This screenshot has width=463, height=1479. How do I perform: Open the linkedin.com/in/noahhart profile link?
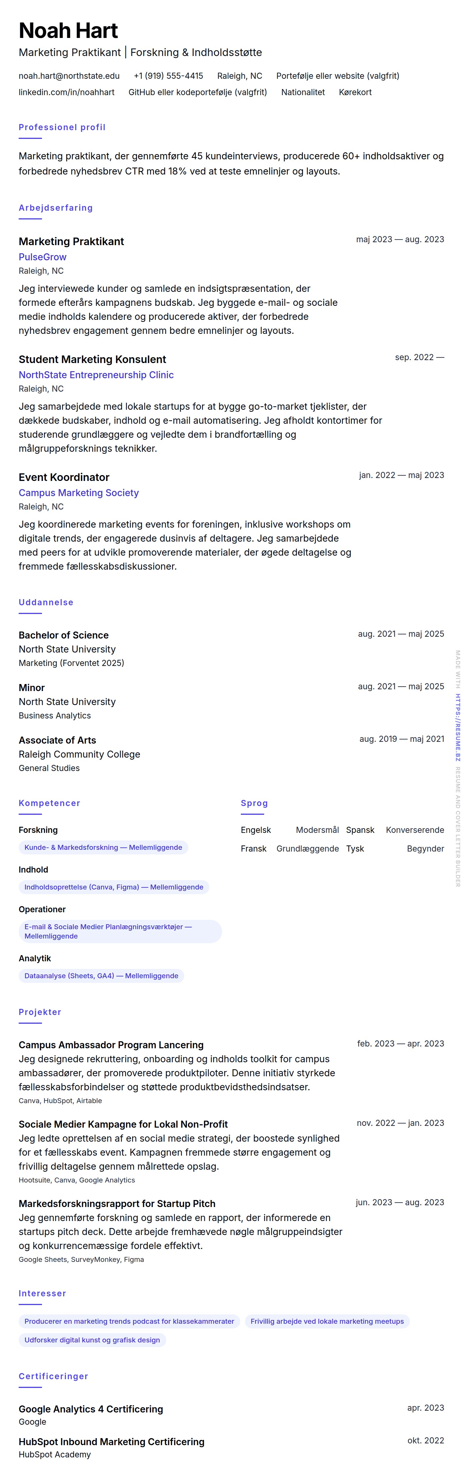coord(66,92)
